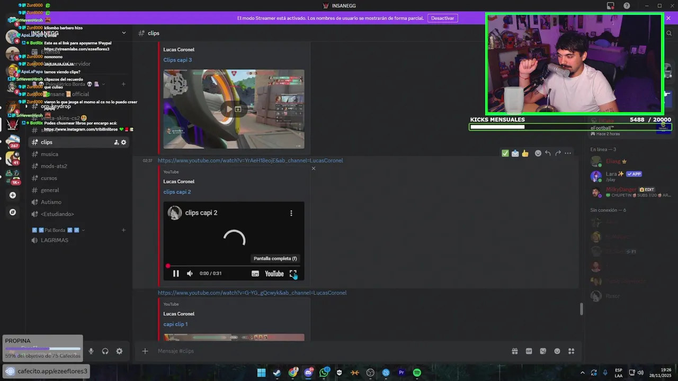Open Steam from the taskbar
Viewport: 678px width, 381px height.
(x=276, y=373)
